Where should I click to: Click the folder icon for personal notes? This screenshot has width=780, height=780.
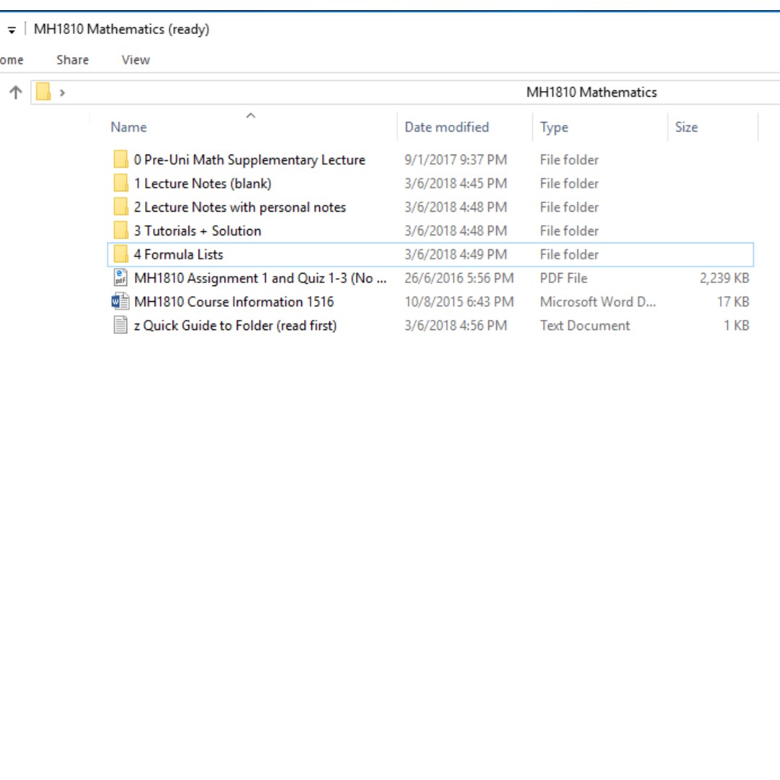click(121, 207)
